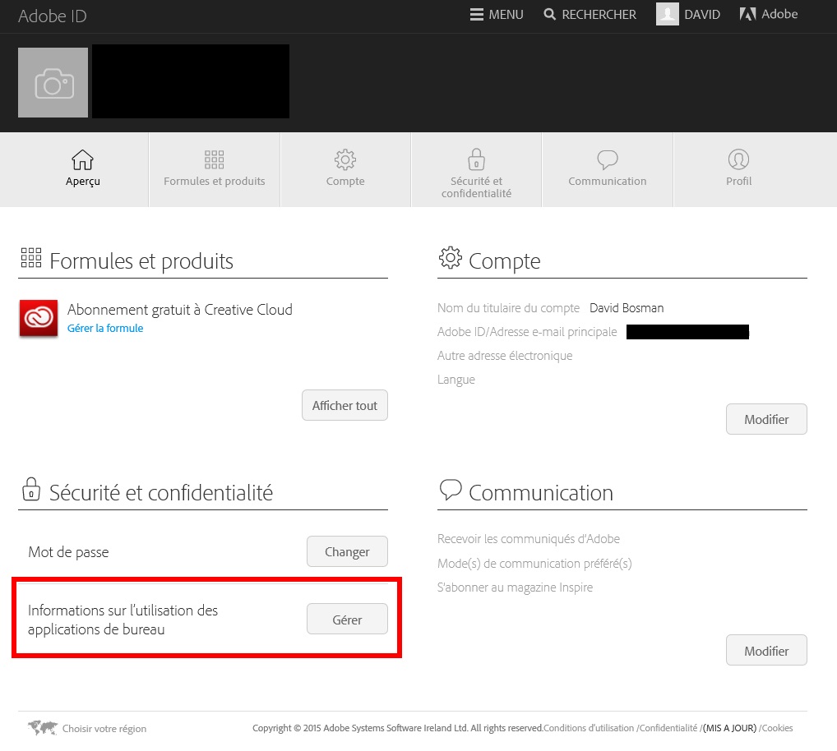Click the Adobe logo icon

click(748, 14)
